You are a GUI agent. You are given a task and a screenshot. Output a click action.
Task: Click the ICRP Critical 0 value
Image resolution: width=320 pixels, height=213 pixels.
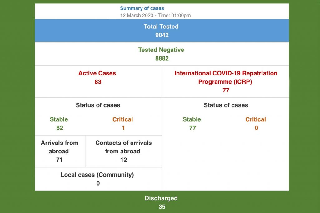[256, 128]
